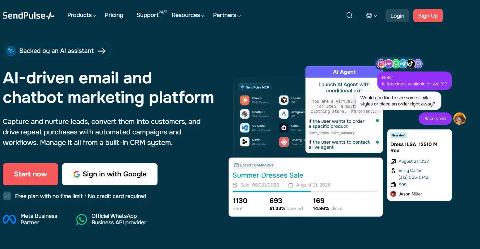This screenshot has height=249, width=480.
Task: Select the ChatGPT app icon
Action: [245, 114]
